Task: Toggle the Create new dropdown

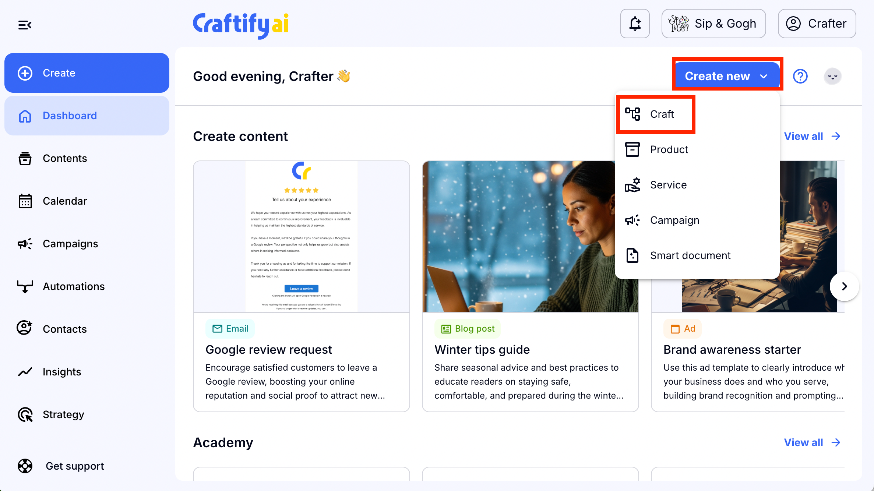Action: click(x=726, y=76)
